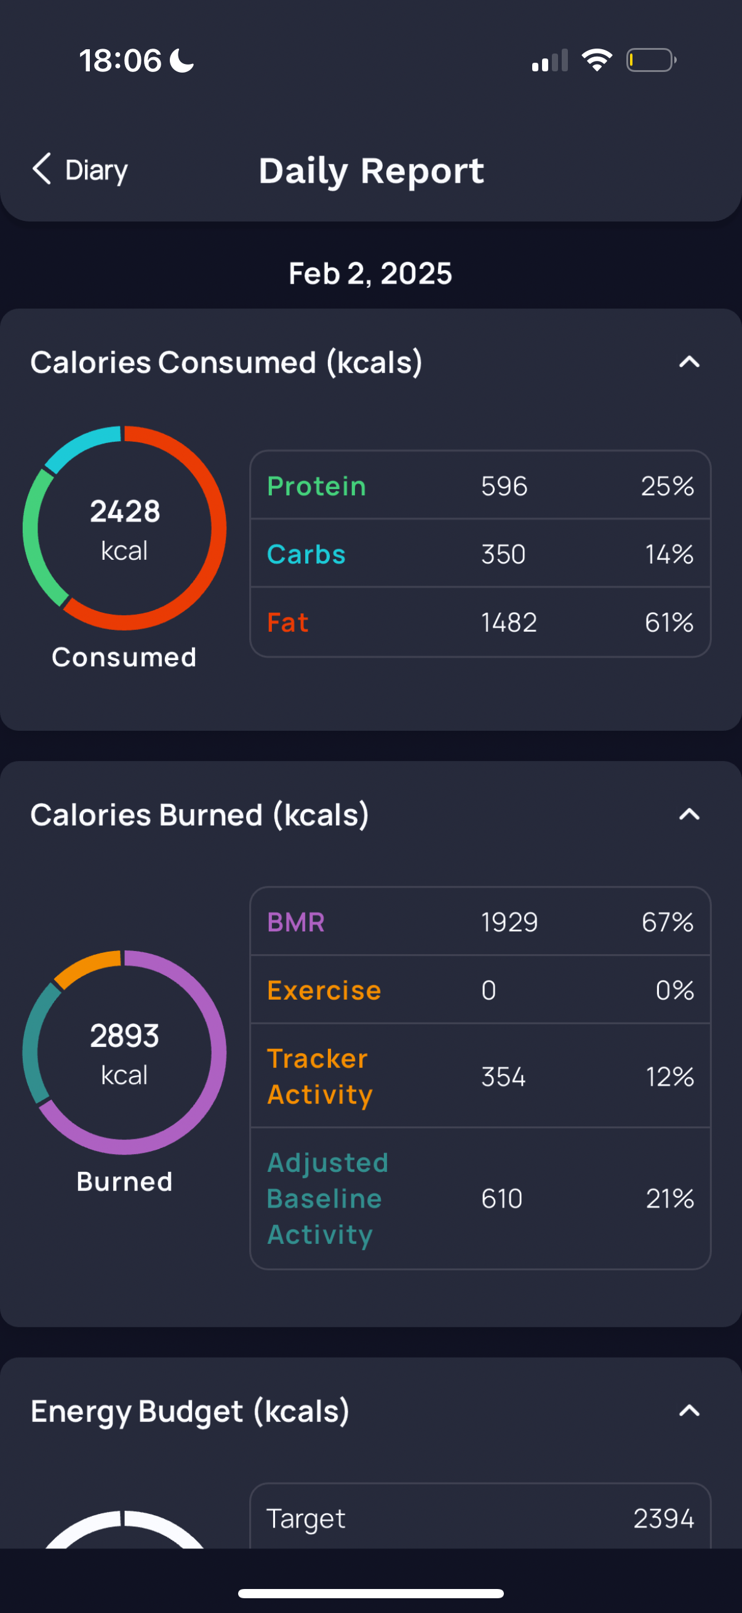Screen dimensions: 742x1613
Task: Tap the Target 2394 row
Action: click(481, 1518)
